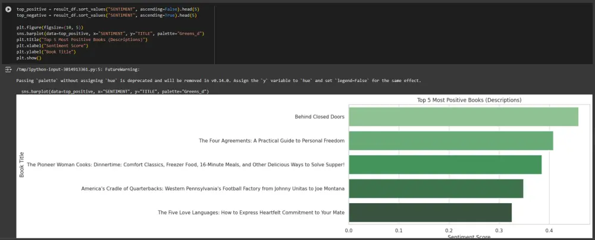Screen dimensions: 595x240
Task: Click the chart title 'Top 5 Most Positive Books'
Action: (x=469, y=100)
